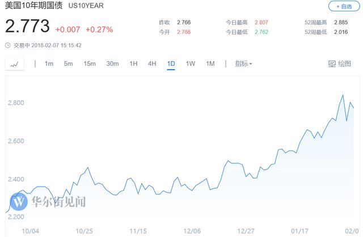Viewport: 363px width, 237px height.
Task: Click the 2.200 y-axis label
Action: pos(16,217)
